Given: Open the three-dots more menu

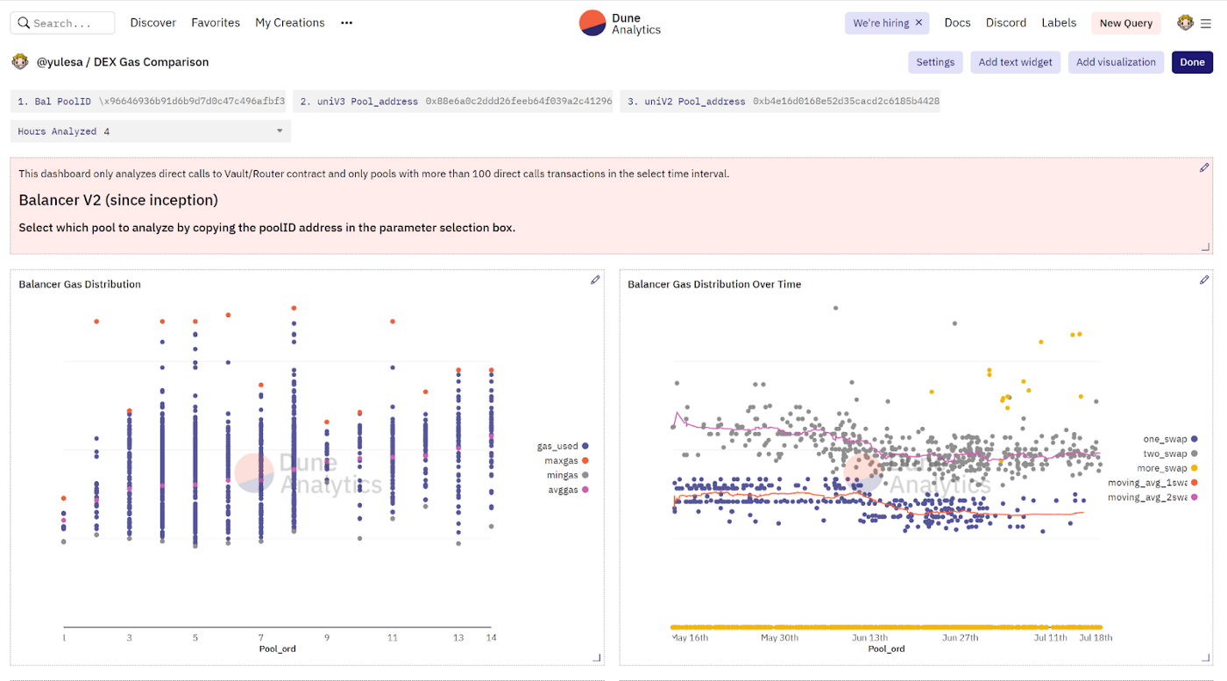Looking at the screenshot, I should (347, 23).
